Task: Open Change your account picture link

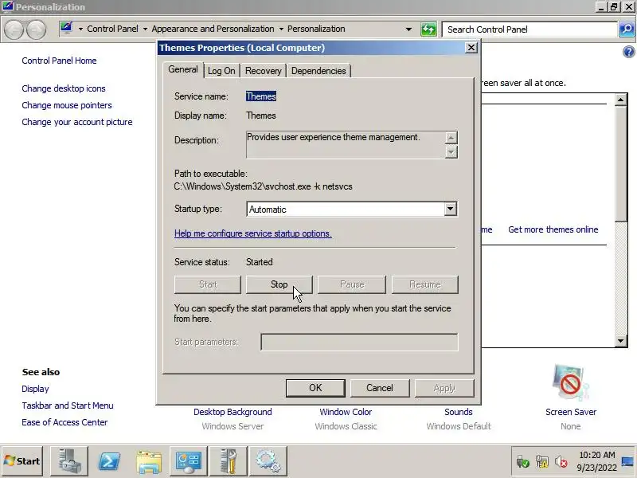Action: tap(77, 122)
